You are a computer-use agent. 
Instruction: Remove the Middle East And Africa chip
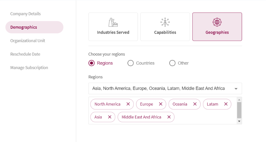pos(169,117)
